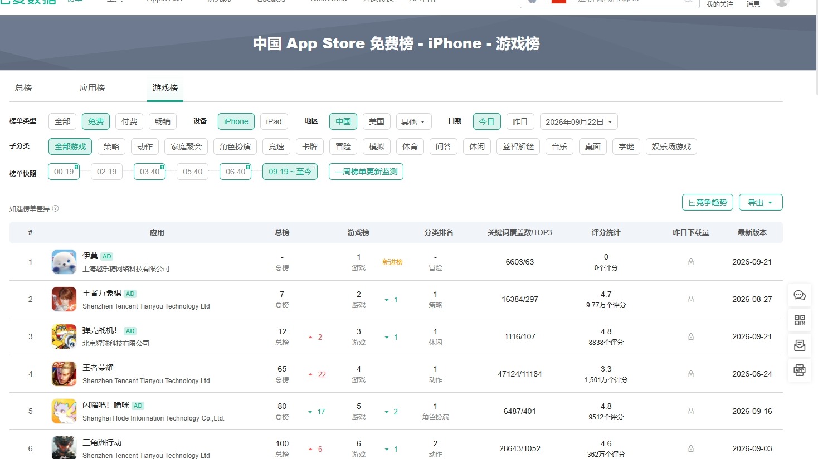Click the 评分统计 column header
The height and width of the screenshot is (459, 818).
(606, 232)
